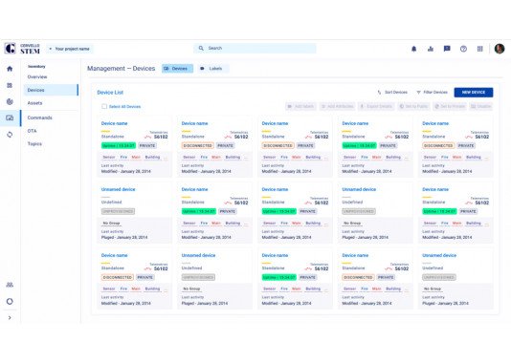511x363 pixels.
Task: Open the Your project name dropdown
Action: (70, 49)
